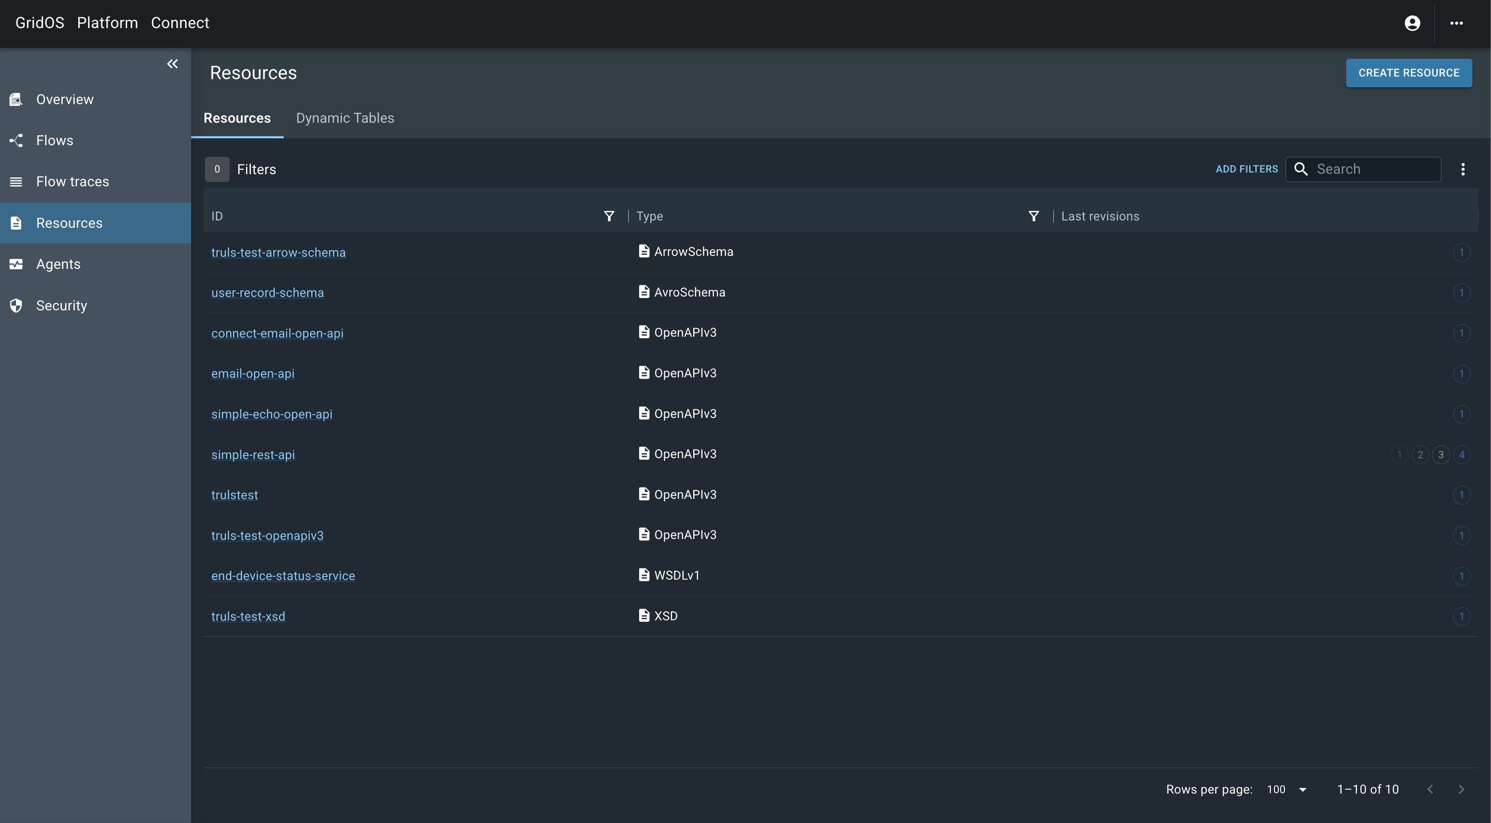The width and height of the screenshot is (1491, 823).
Task: Select revision 1 of truls-test-arrow-schema
Action: (x=1462, y=252)
